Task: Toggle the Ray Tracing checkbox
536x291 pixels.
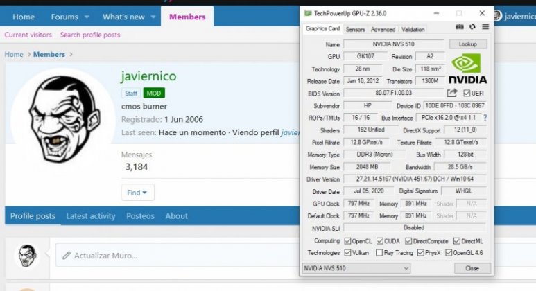Action: coord(379,253)
